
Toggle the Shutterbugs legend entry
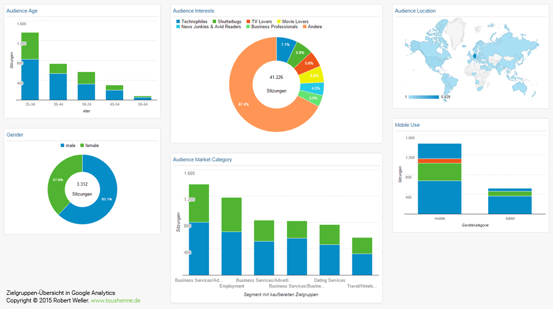pyautogui.click(x=226, y=22)
